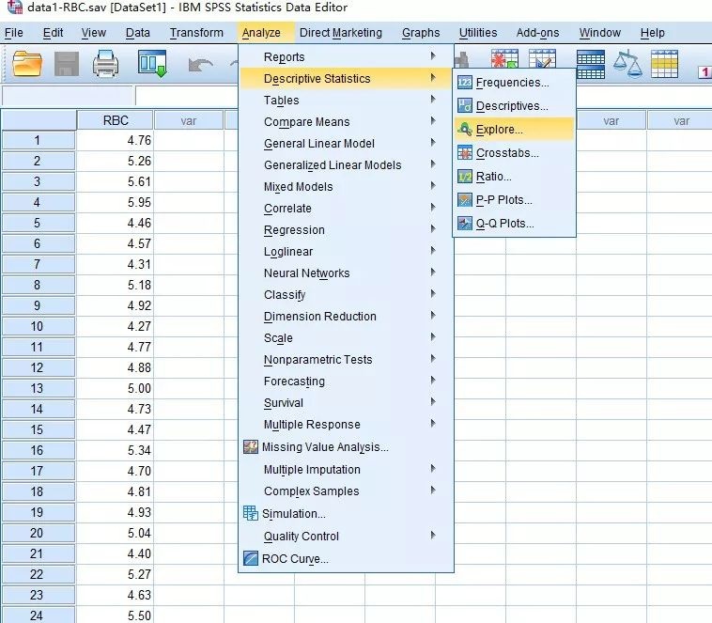Click the Simulation icon in the Analyze menu

(x=250, y=513)
